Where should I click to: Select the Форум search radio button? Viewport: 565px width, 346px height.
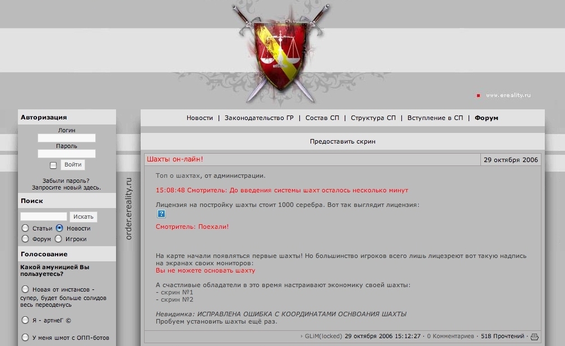pos(25,238)
